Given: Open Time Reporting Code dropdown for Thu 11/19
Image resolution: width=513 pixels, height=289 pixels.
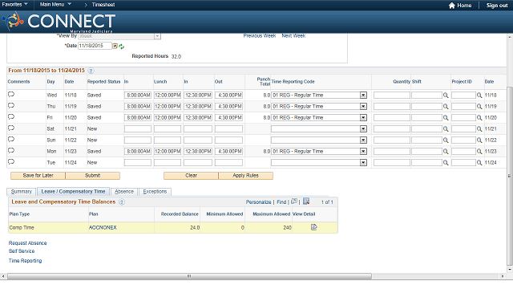Looking at the screenshot, I should tap(363, 107).
